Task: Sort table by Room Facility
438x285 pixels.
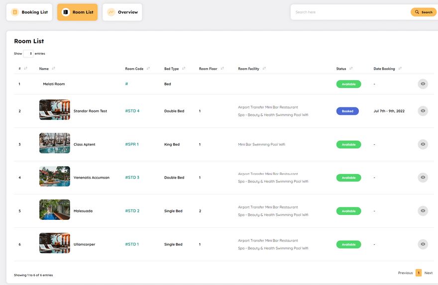Action: coord(264,68)
